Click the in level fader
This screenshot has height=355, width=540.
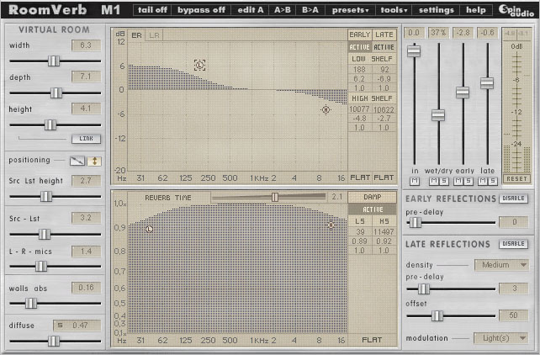[x=414, y=51]
